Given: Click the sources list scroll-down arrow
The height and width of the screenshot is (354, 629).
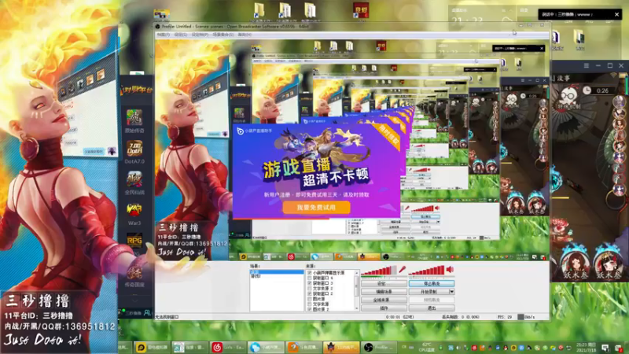Looking at the screenshot, I should pos(357,308).
